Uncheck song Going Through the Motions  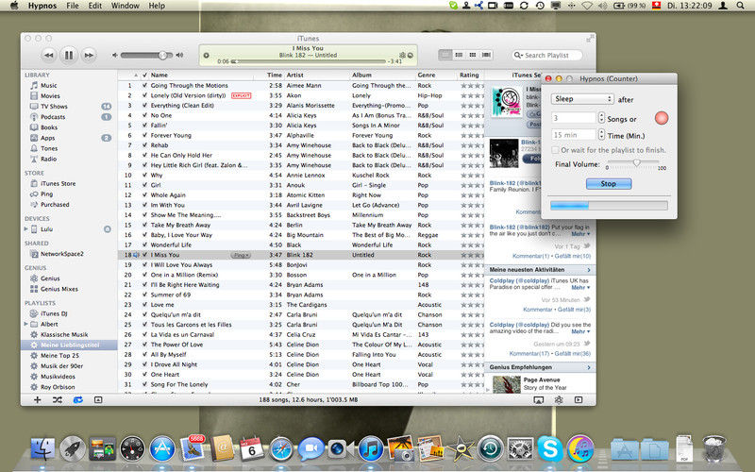144,86
